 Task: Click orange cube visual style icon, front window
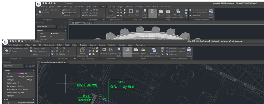point(93,51)
